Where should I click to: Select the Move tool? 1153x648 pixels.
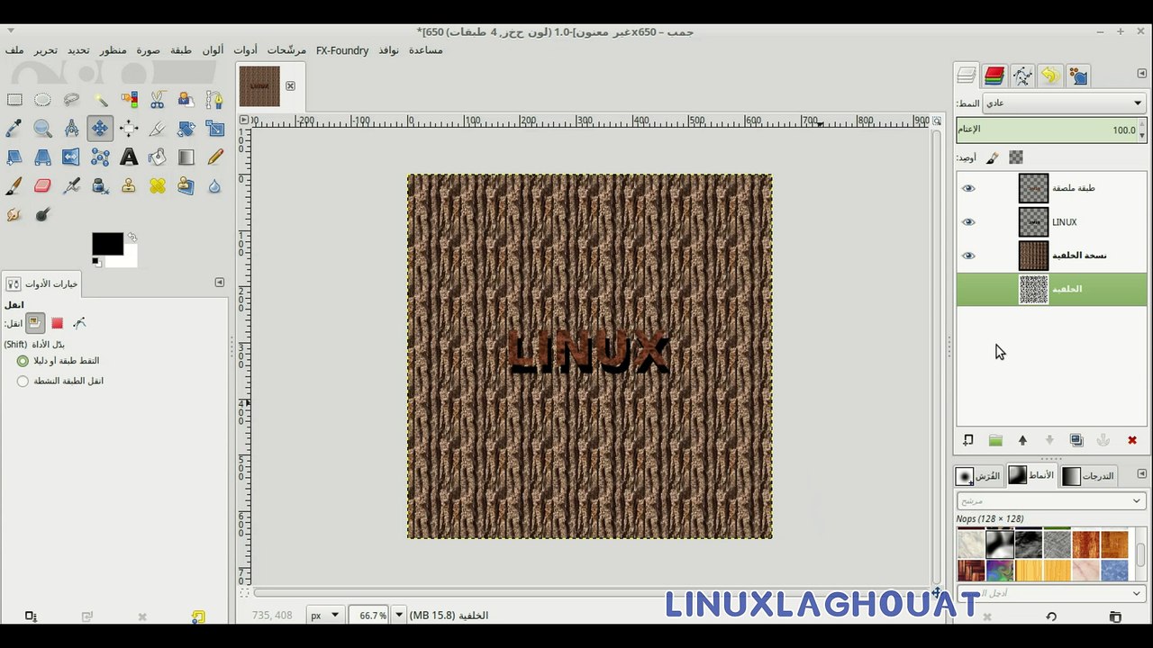(x=100, y=129)
